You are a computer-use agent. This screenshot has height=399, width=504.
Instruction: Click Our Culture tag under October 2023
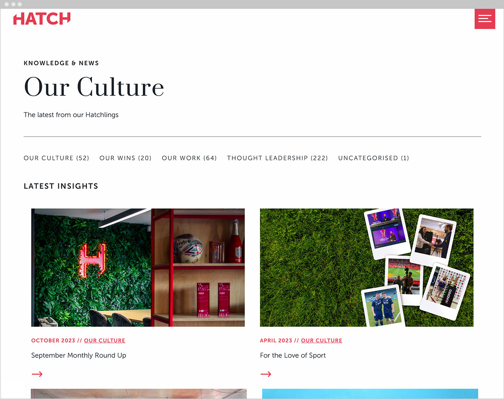pos(105,340)
